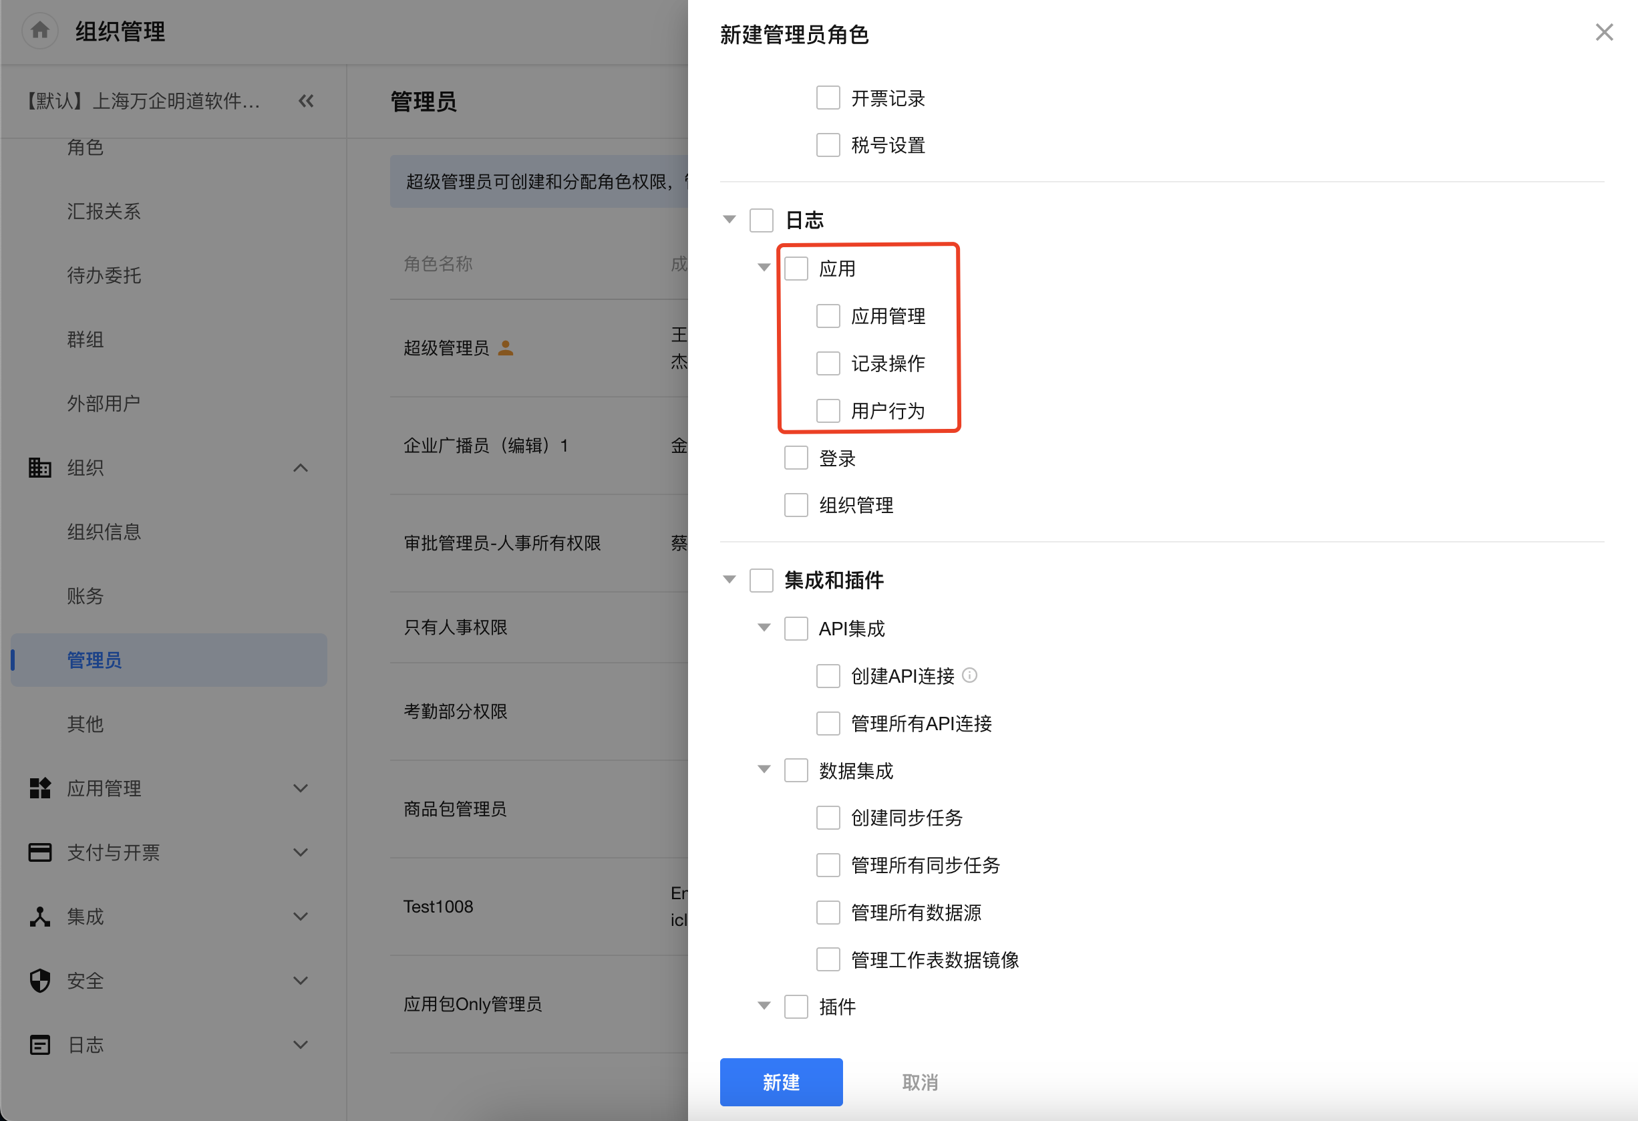Select 组织信息 sidebar menu item
The image size is (1638, 1121).
tap(104, 532)
